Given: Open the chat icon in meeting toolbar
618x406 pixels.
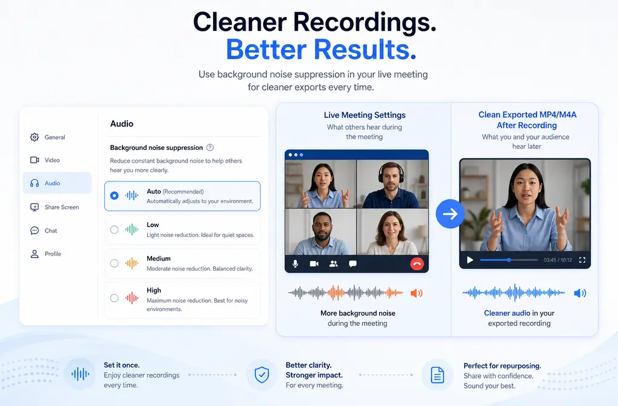Looking at the screenshot, I should 352,263.
